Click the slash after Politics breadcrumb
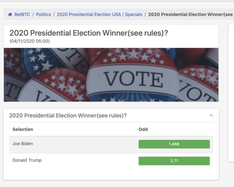 [x=54, y=14]
